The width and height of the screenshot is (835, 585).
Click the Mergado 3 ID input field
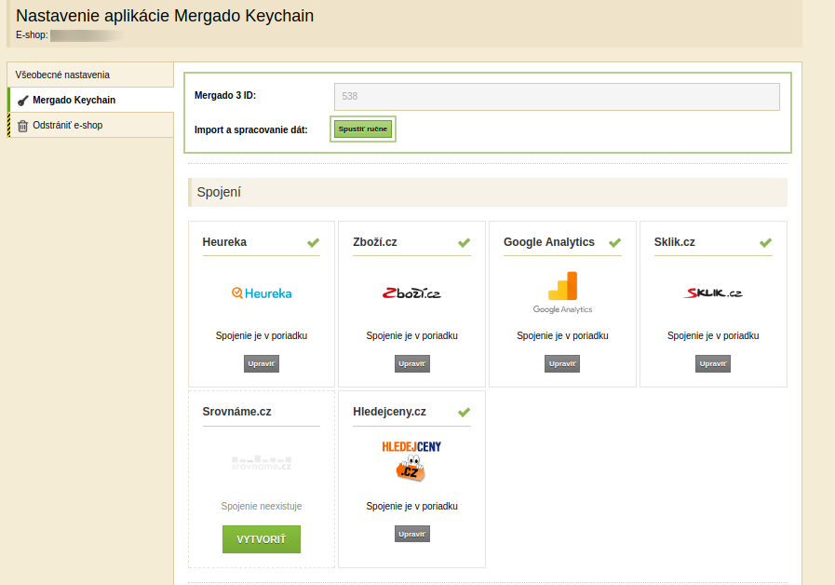point(556,96)
